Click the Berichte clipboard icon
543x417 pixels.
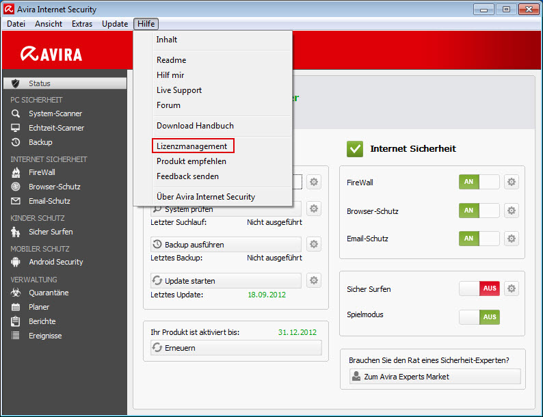coord(15,321)
